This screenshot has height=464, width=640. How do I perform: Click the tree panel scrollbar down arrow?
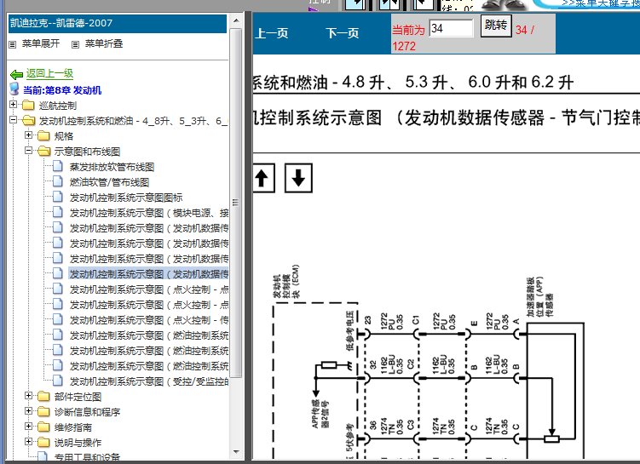pyautogui.click(x=236, y=452)
